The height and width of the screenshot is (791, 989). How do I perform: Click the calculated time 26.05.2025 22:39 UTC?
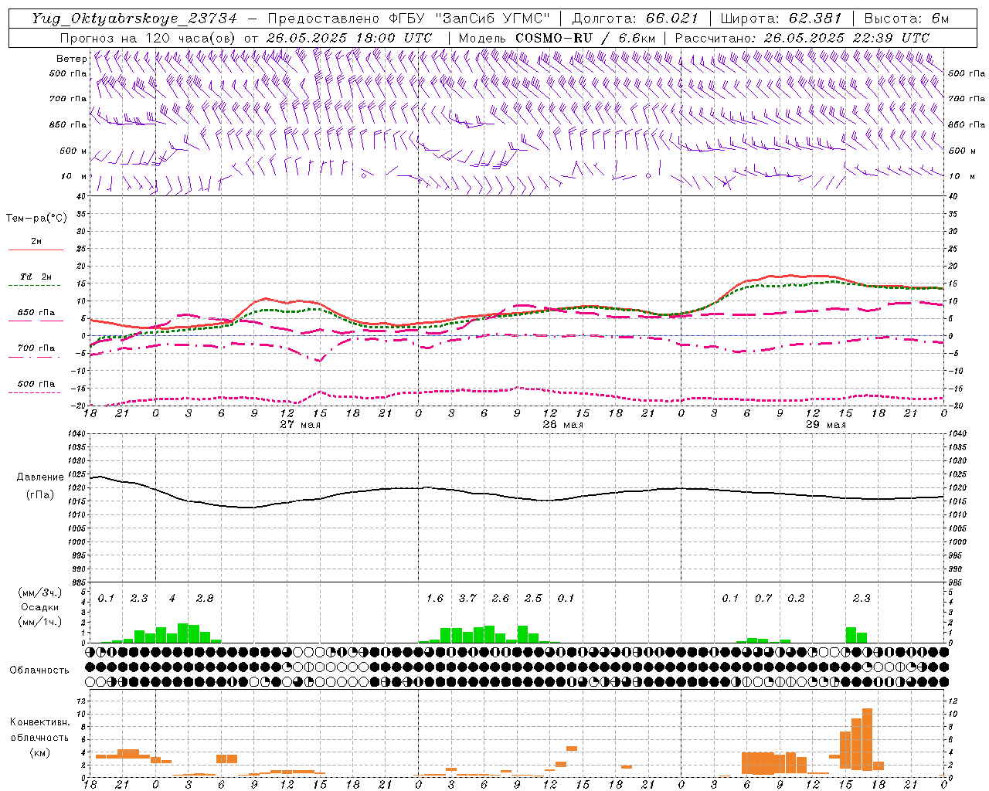pos(847,38)
